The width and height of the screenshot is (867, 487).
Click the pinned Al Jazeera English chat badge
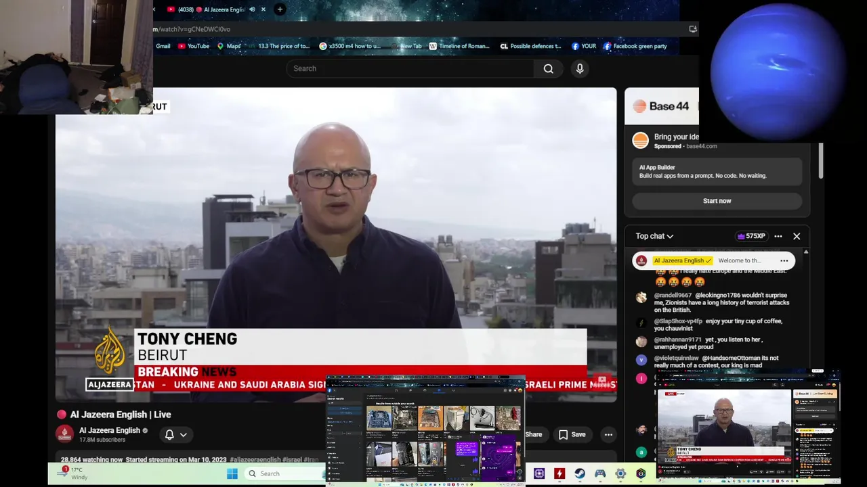coord(683,260)
